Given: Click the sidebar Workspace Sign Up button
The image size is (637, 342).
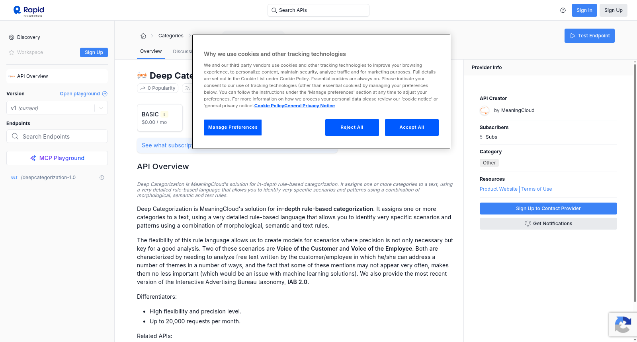Looking at the screenshot, I should [94, 52].
